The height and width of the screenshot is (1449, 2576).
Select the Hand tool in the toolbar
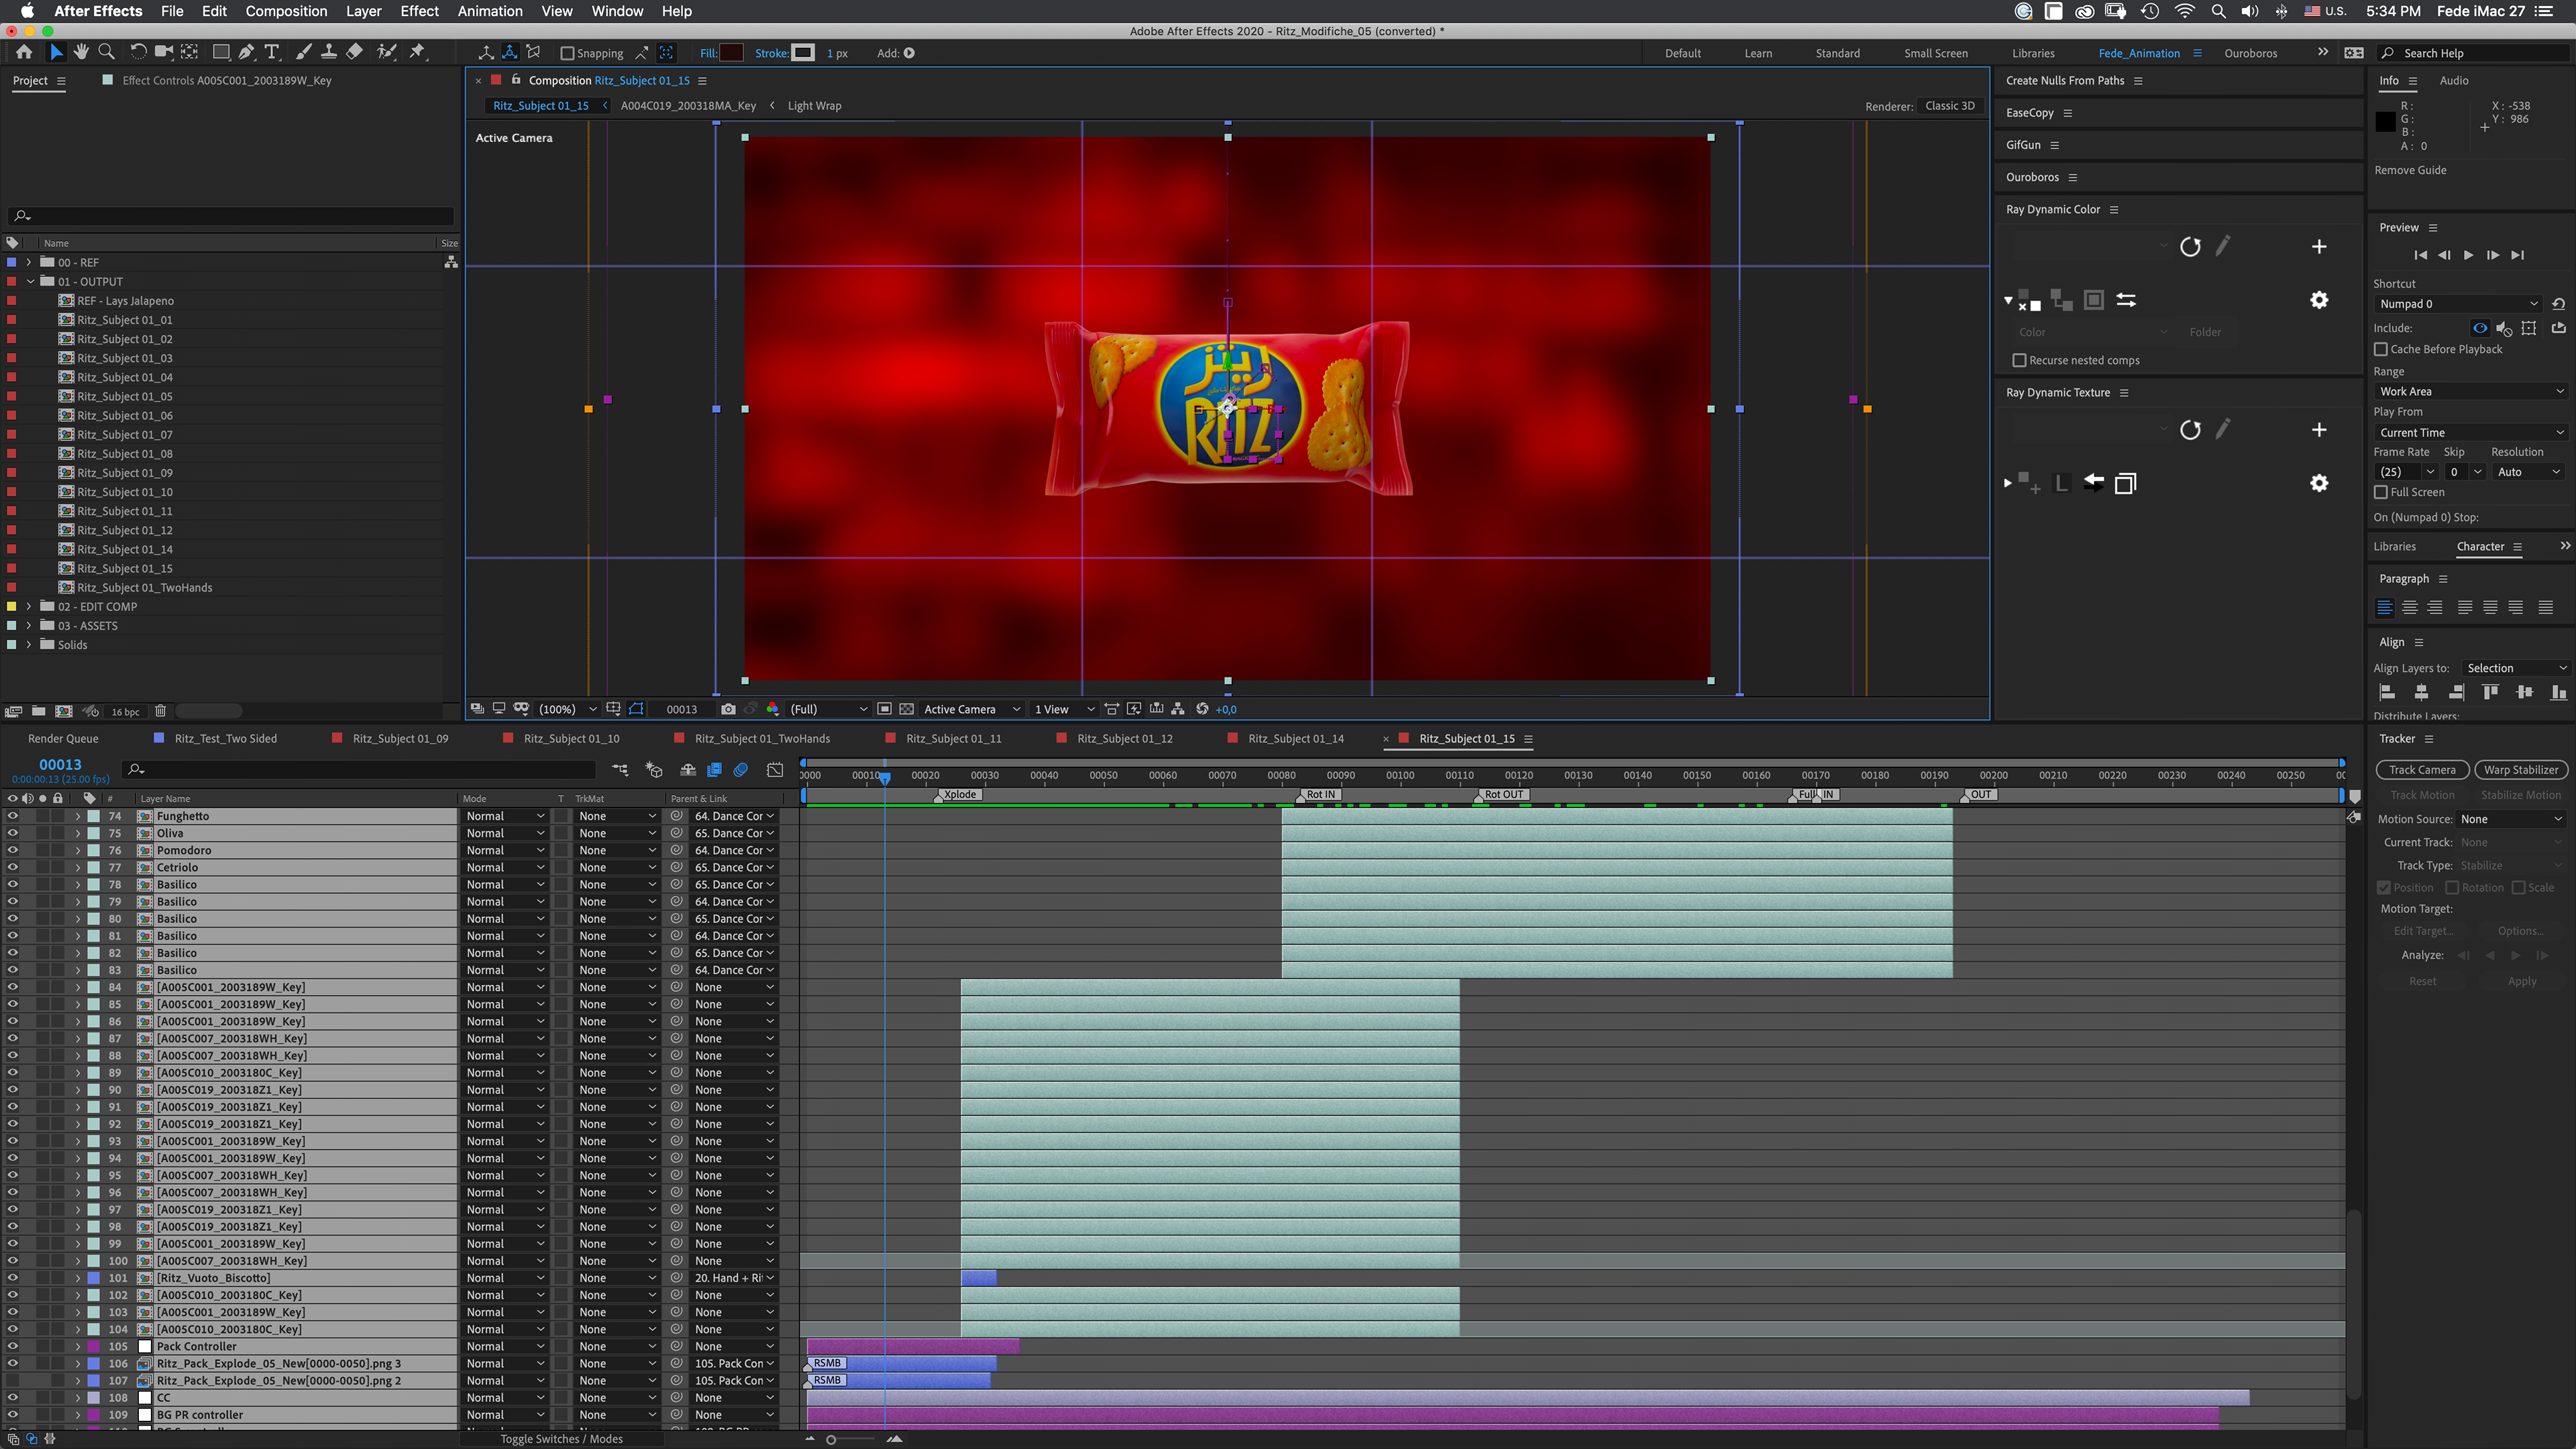pyautogui.click(x=81, y=52)
